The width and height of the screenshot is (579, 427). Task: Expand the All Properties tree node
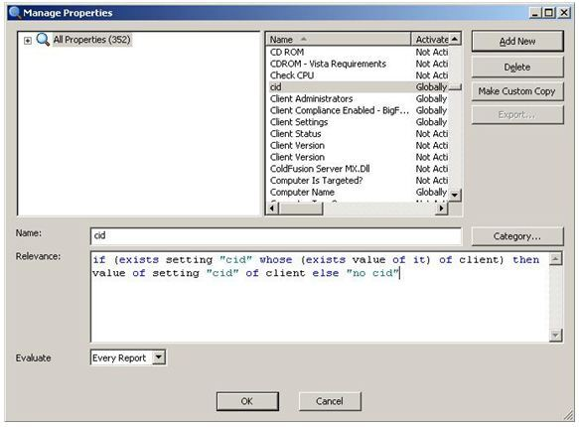[x=28, y=41]
